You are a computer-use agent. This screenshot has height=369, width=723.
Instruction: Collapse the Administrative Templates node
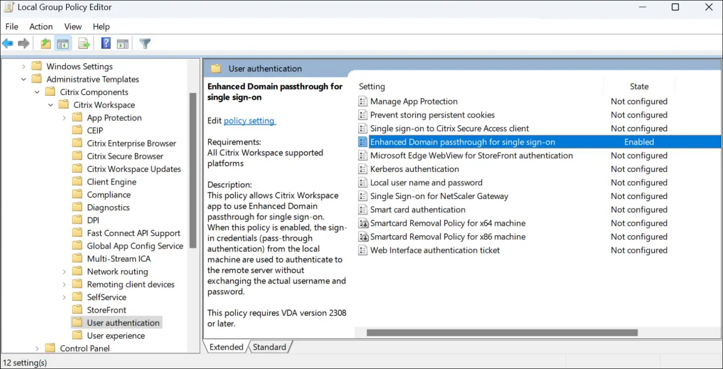point(23,80)
